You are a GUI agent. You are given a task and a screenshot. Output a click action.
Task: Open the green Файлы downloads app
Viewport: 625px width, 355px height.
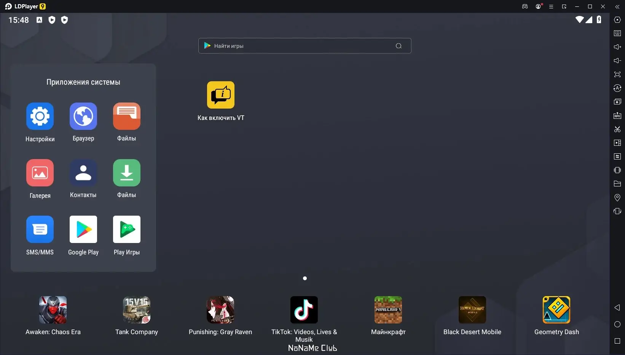(x=127, y=173)
